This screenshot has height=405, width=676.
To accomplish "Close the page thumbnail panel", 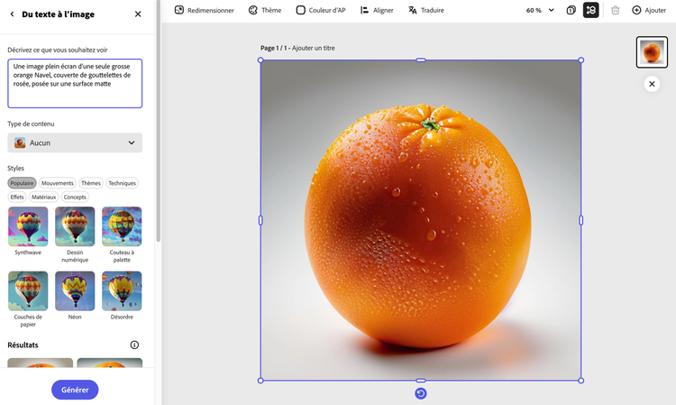I will coord(652,84).
